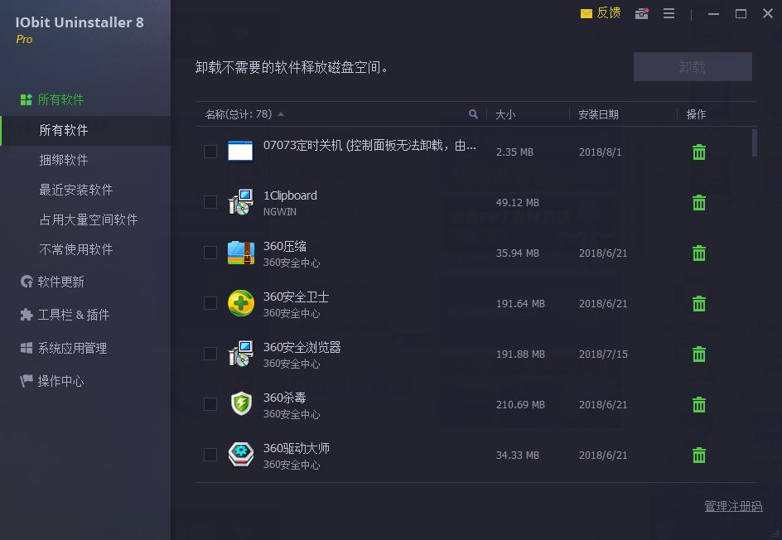Click the 1Clipboard installer icon
Viewport: 782px width, 540px height.
coord(240,202)
